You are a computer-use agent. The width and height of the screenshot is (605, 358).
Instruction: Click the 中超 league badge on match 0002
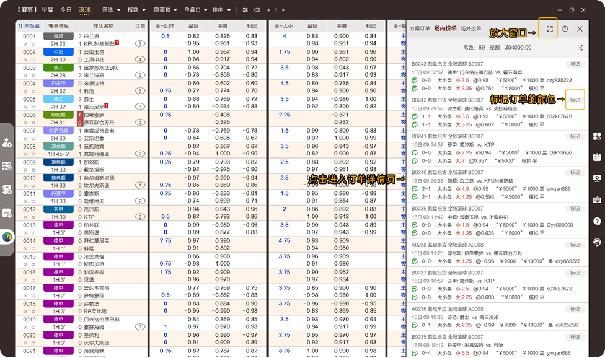click(x=58, y=52)
